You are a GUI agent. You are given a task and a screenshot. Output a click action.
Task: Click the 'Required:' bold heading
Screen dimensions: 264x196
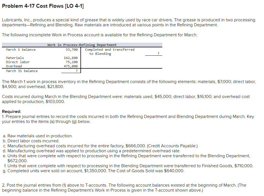[x=12, y=112]
